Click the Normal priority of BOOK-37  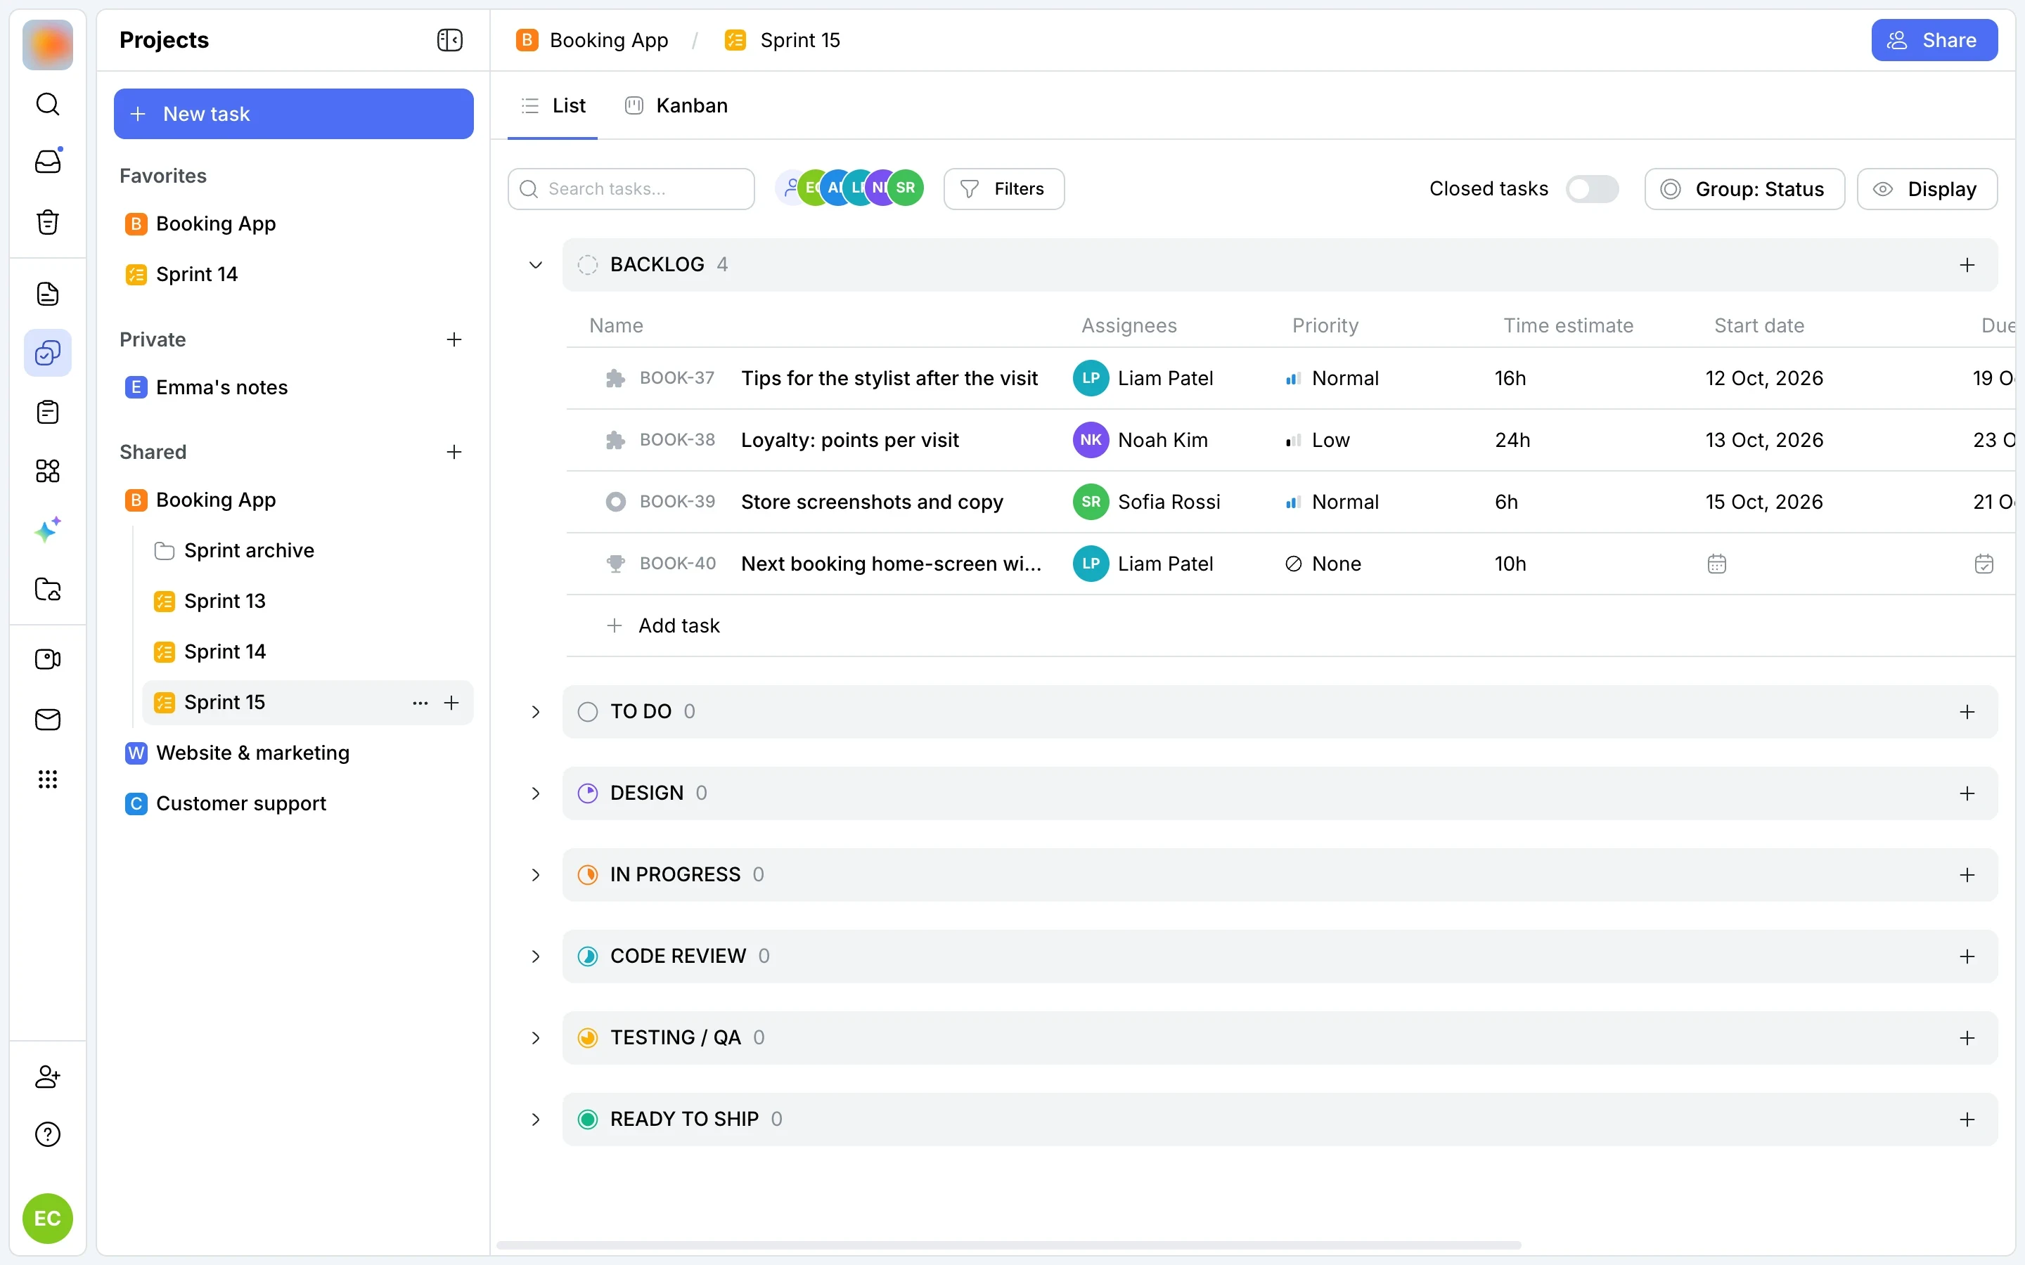pos(1332,378)
